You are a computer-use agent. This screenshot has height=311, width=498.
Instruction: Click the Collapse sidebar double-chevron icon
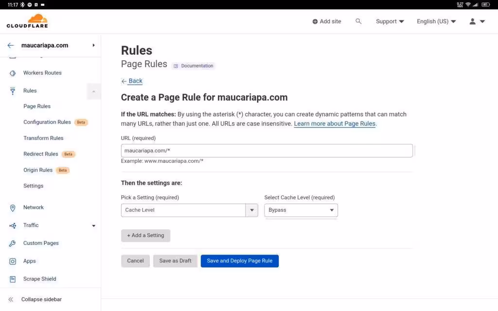click(11, 299)
